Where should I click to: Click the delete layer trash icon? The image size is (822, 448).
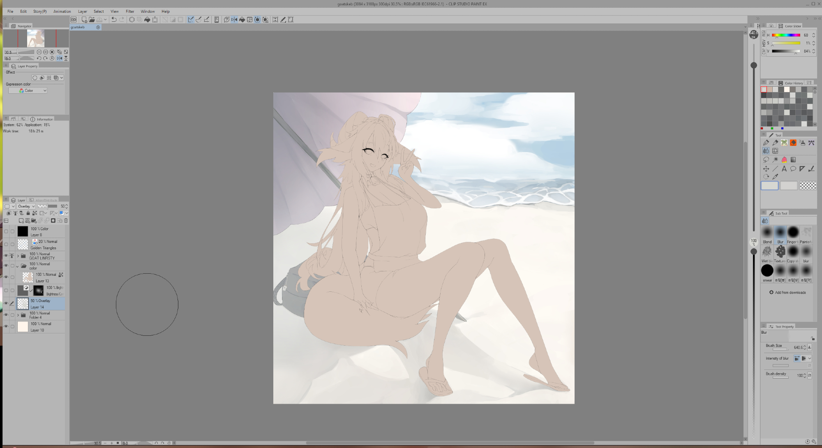coord(66,221)
